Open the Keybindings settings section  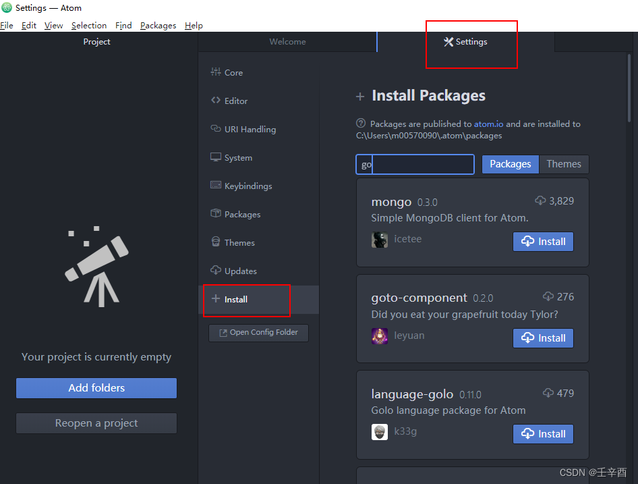click(248, 186)
